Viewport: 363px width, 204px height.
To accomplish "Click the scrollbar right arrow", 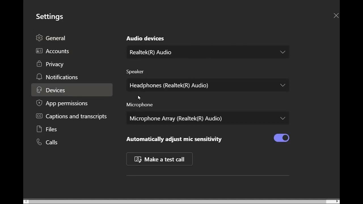I will [337, 201].
